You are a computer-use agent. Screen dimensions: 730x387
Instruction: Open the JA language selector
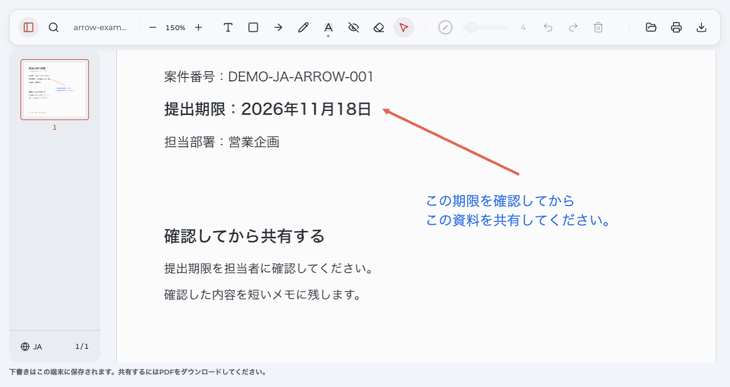[x=31, y=347]
